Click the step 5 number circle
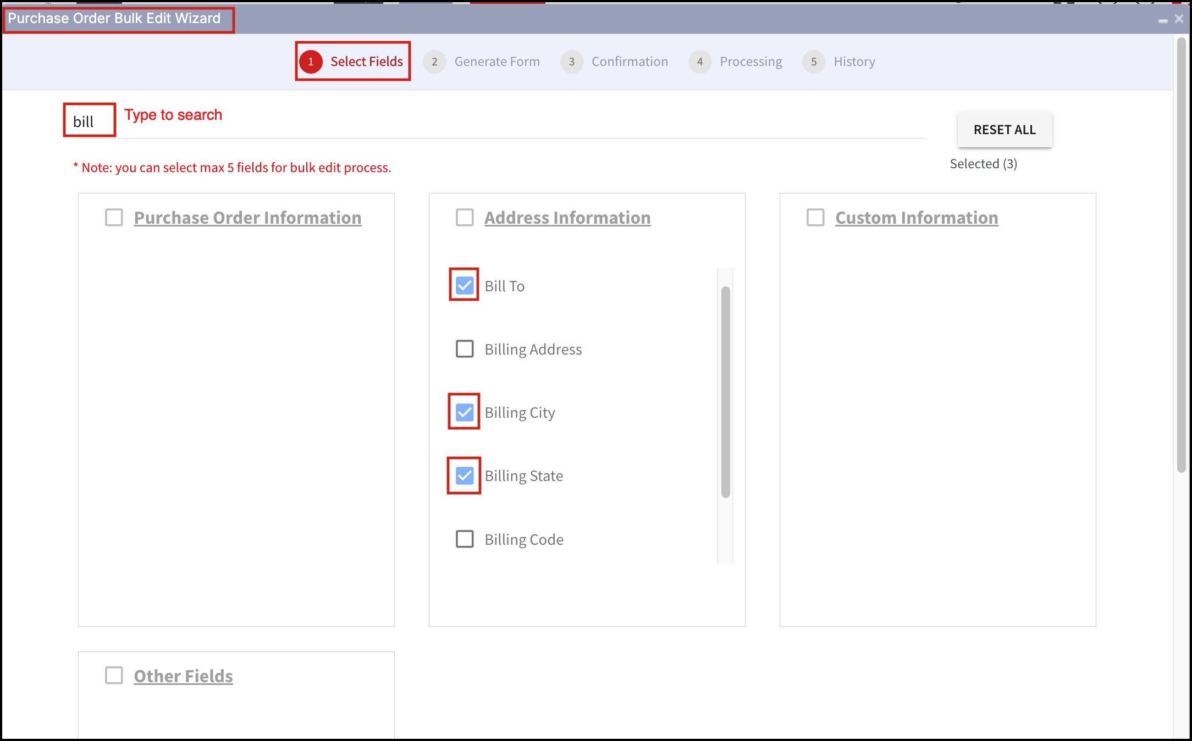 click(x=814, y=62)
